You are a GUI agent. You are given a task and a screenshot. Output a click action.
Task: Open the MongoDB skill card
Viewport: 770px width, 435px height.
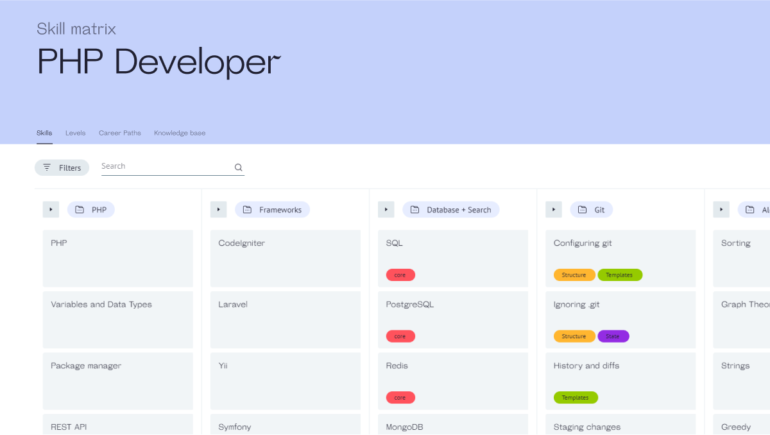click(453, 424)
